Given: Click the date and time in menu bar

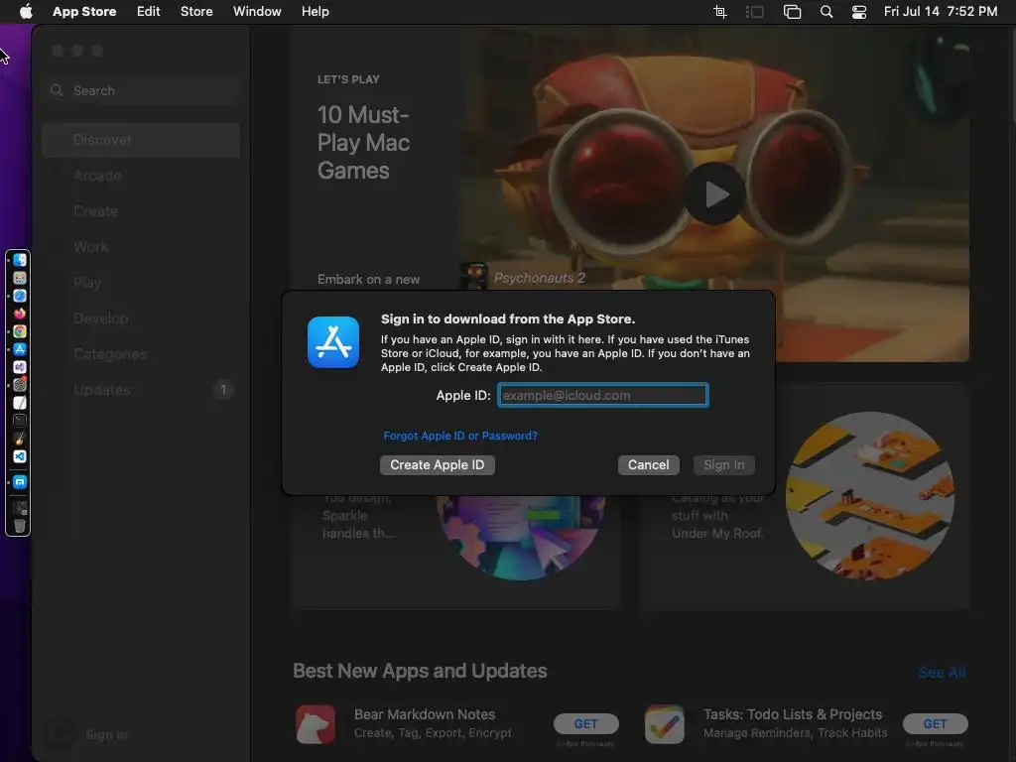Looking at the screenshot, I should point(941,12).
